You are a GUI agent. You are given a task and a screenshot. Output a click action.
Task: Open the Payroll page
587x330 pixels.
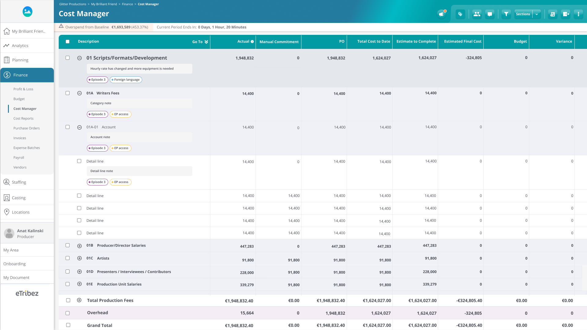coord(19,158)
